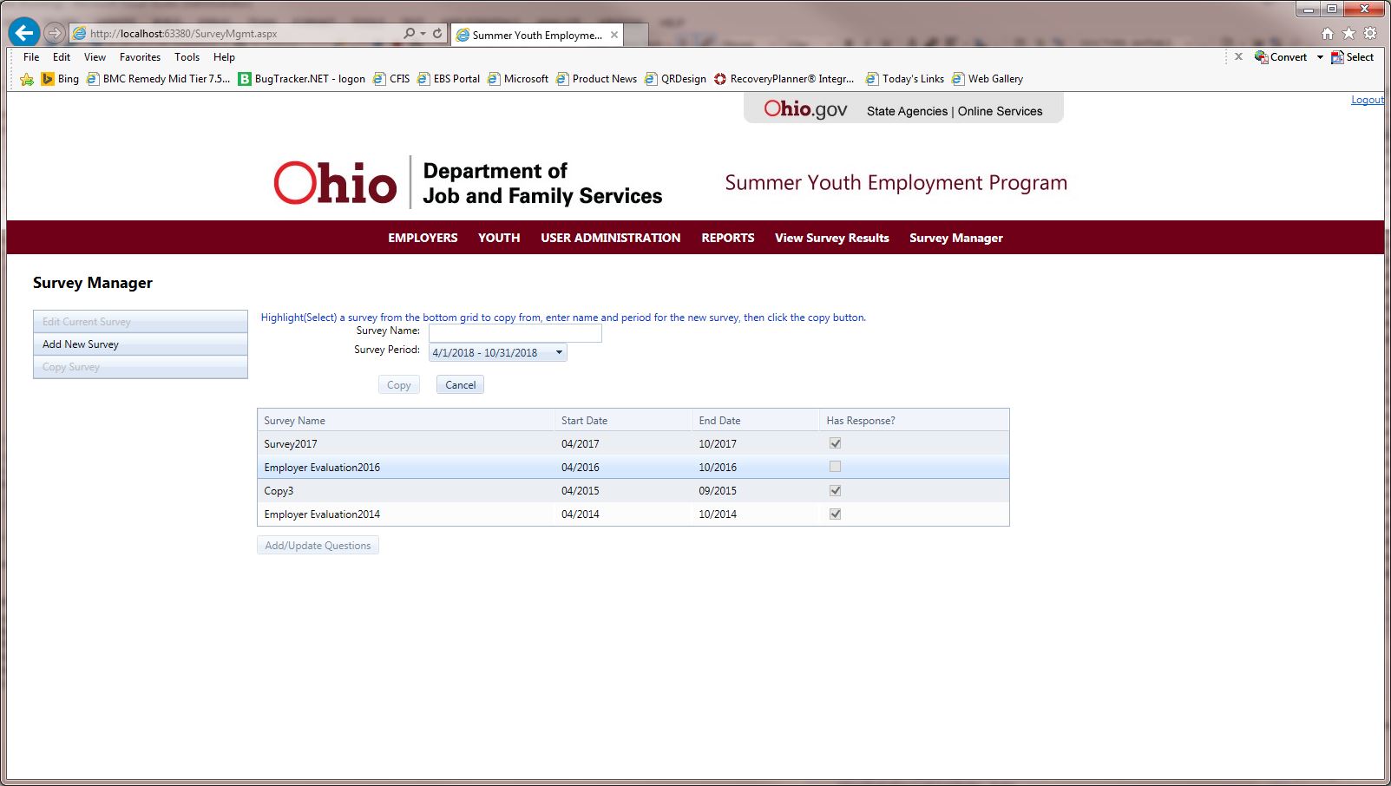Click the Online Services link

pos(1001,111)
